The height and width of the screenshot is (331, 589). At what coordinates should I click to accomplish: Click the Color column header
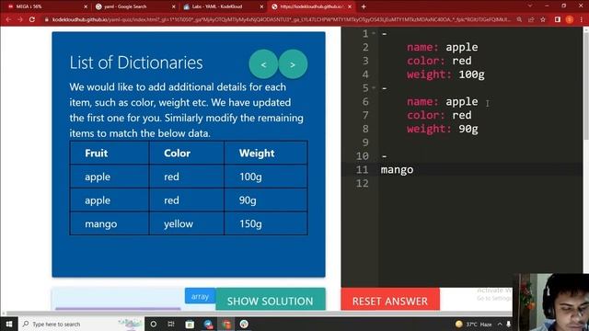point(186,154)
